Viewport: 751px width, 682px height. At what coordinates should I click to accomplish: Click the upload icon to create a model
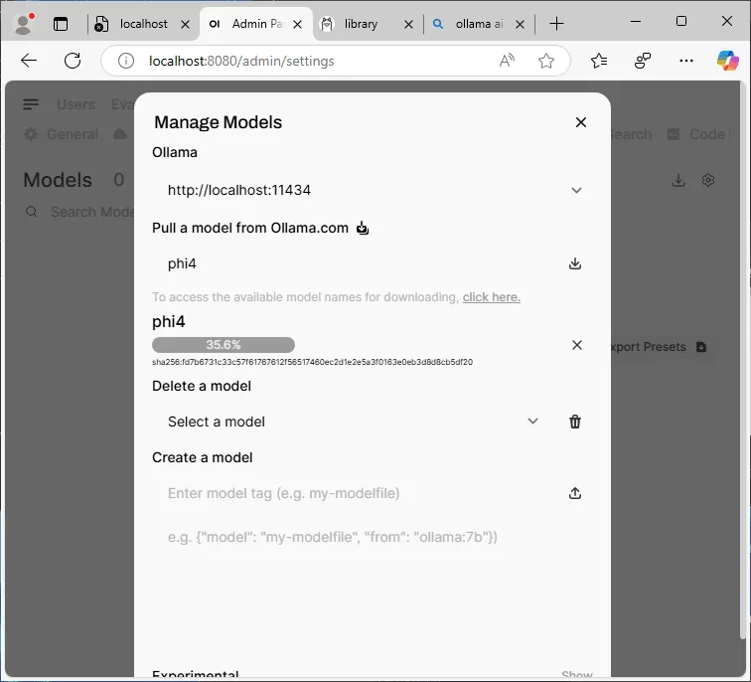[x=575, y=493]
